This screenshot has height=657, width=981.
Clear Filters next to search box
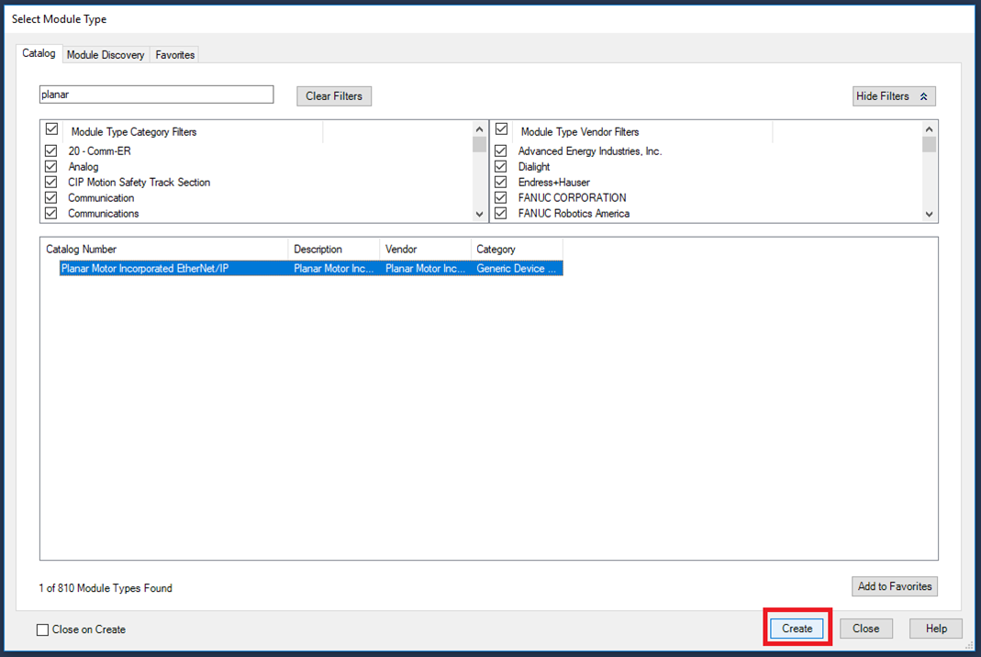[x=333, y=95]
